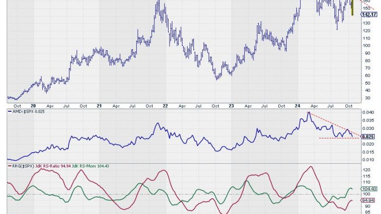381x214 pixels.
Task: Click the year 21 label on the time axis
Action: pos(99,106)
